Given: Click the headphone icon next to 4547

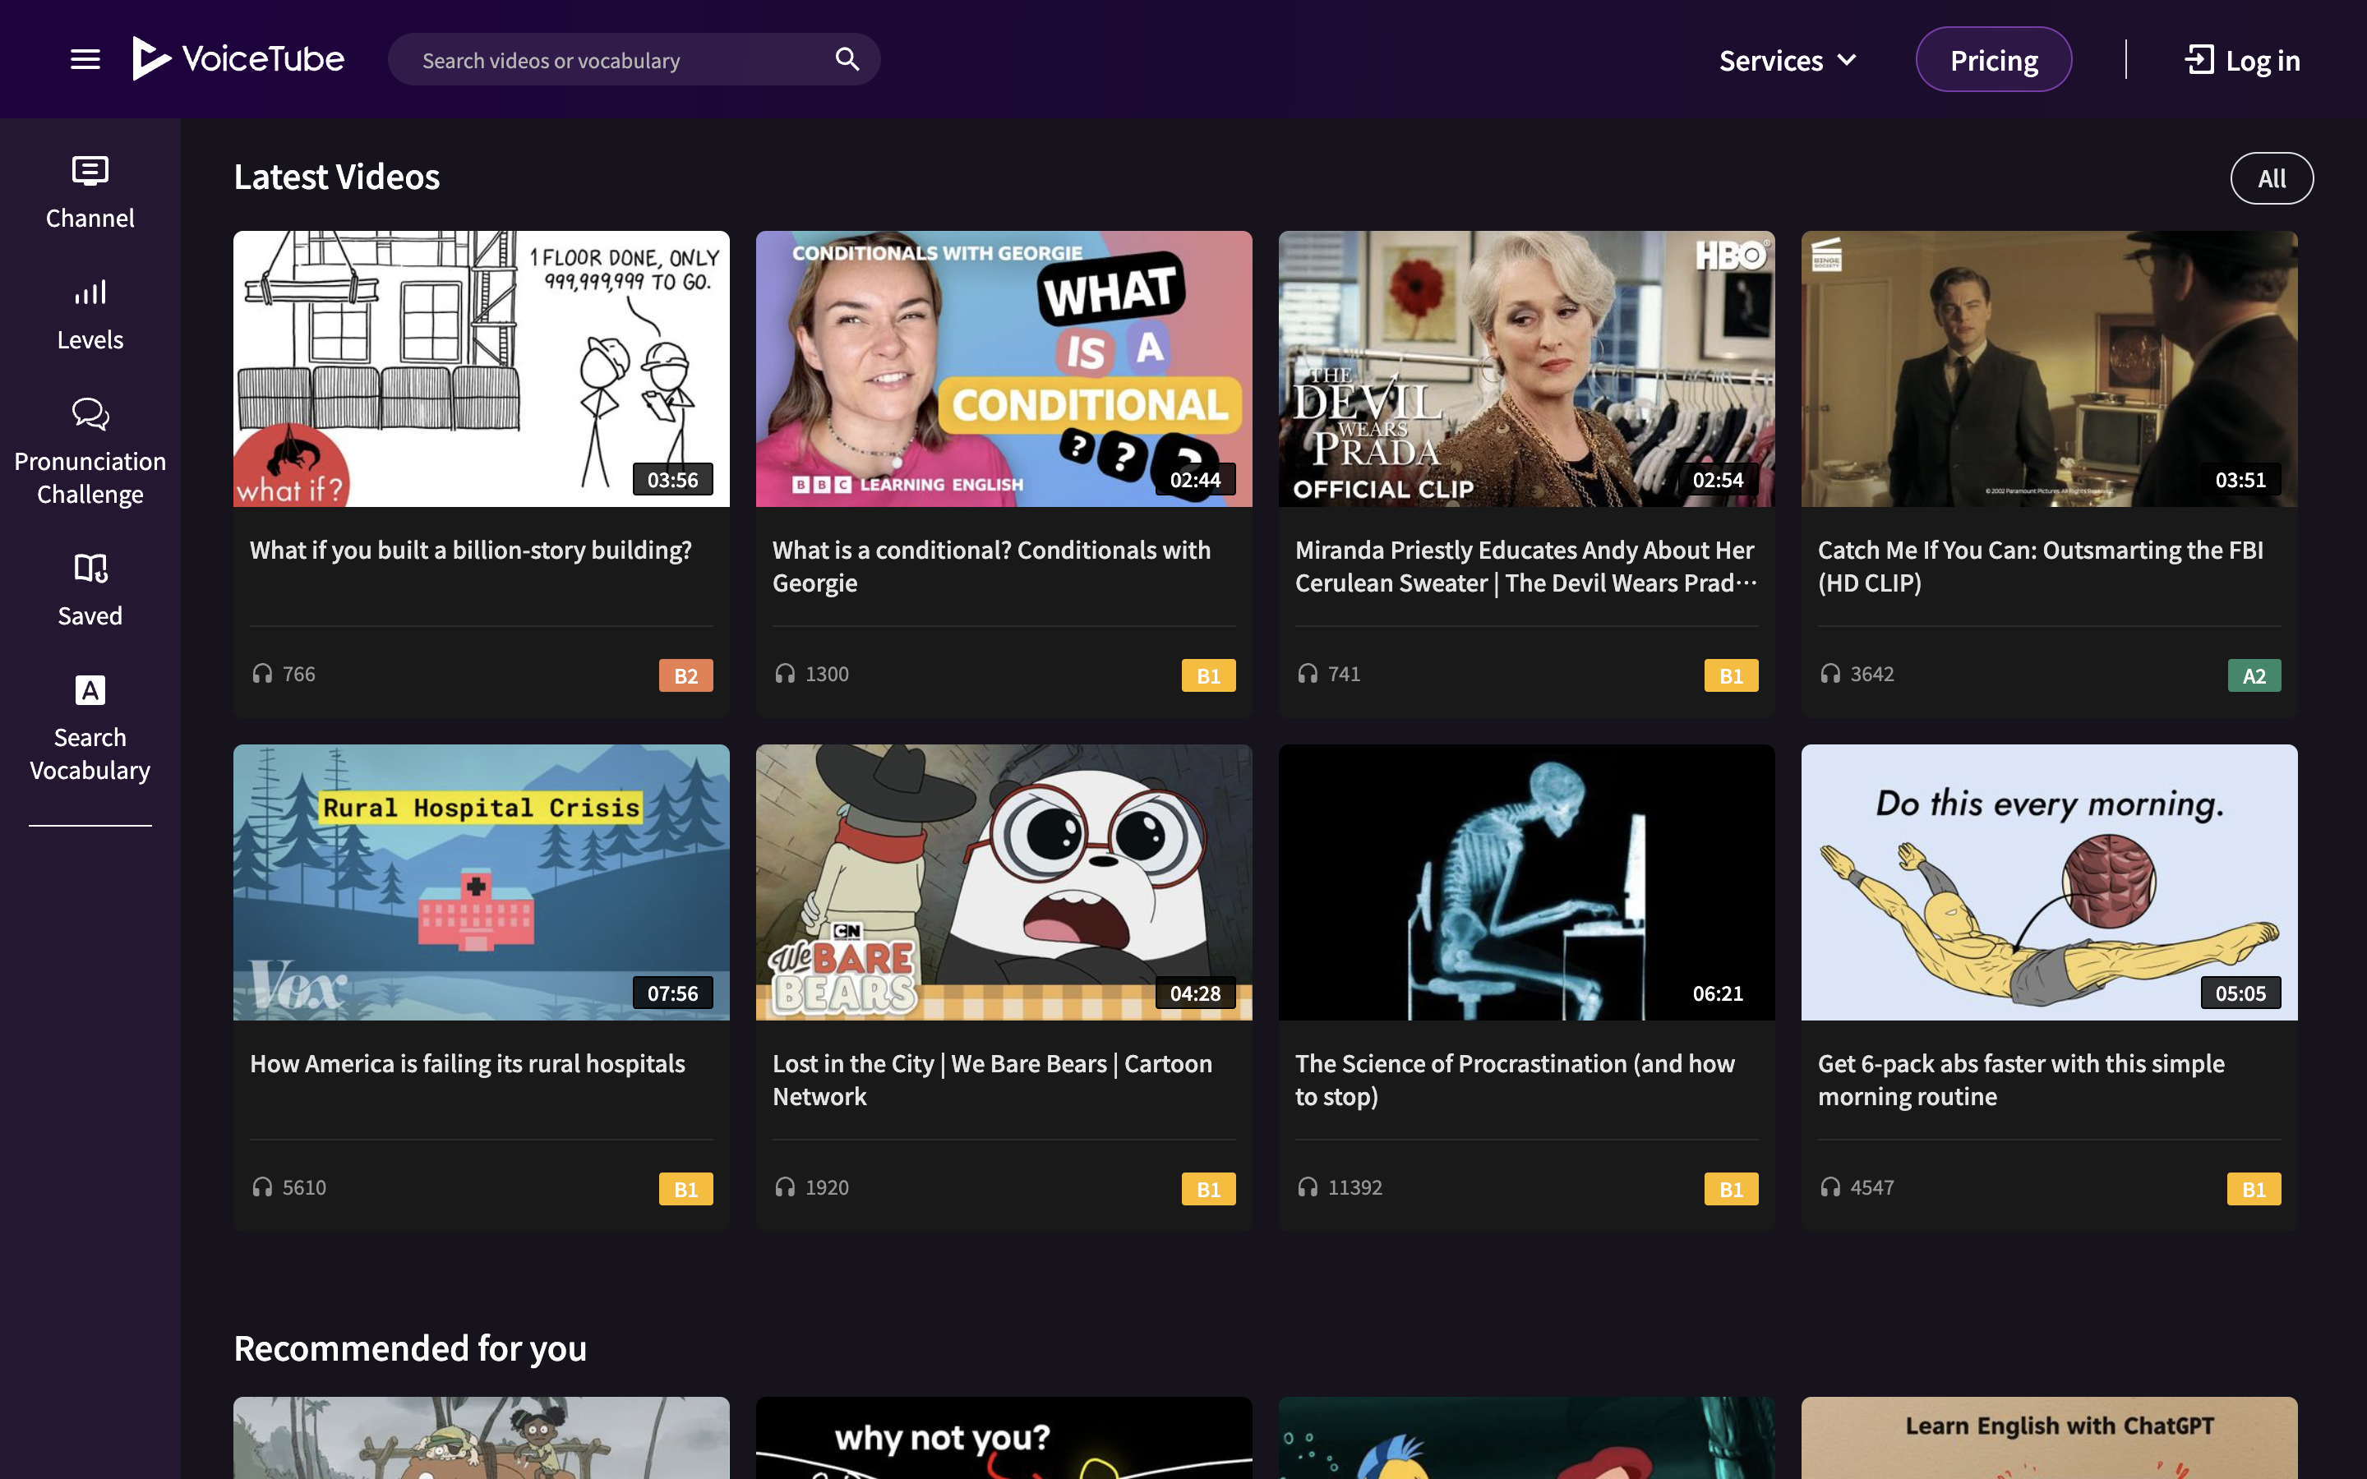Looking at the screenshot, I should coord(1830,1187).
